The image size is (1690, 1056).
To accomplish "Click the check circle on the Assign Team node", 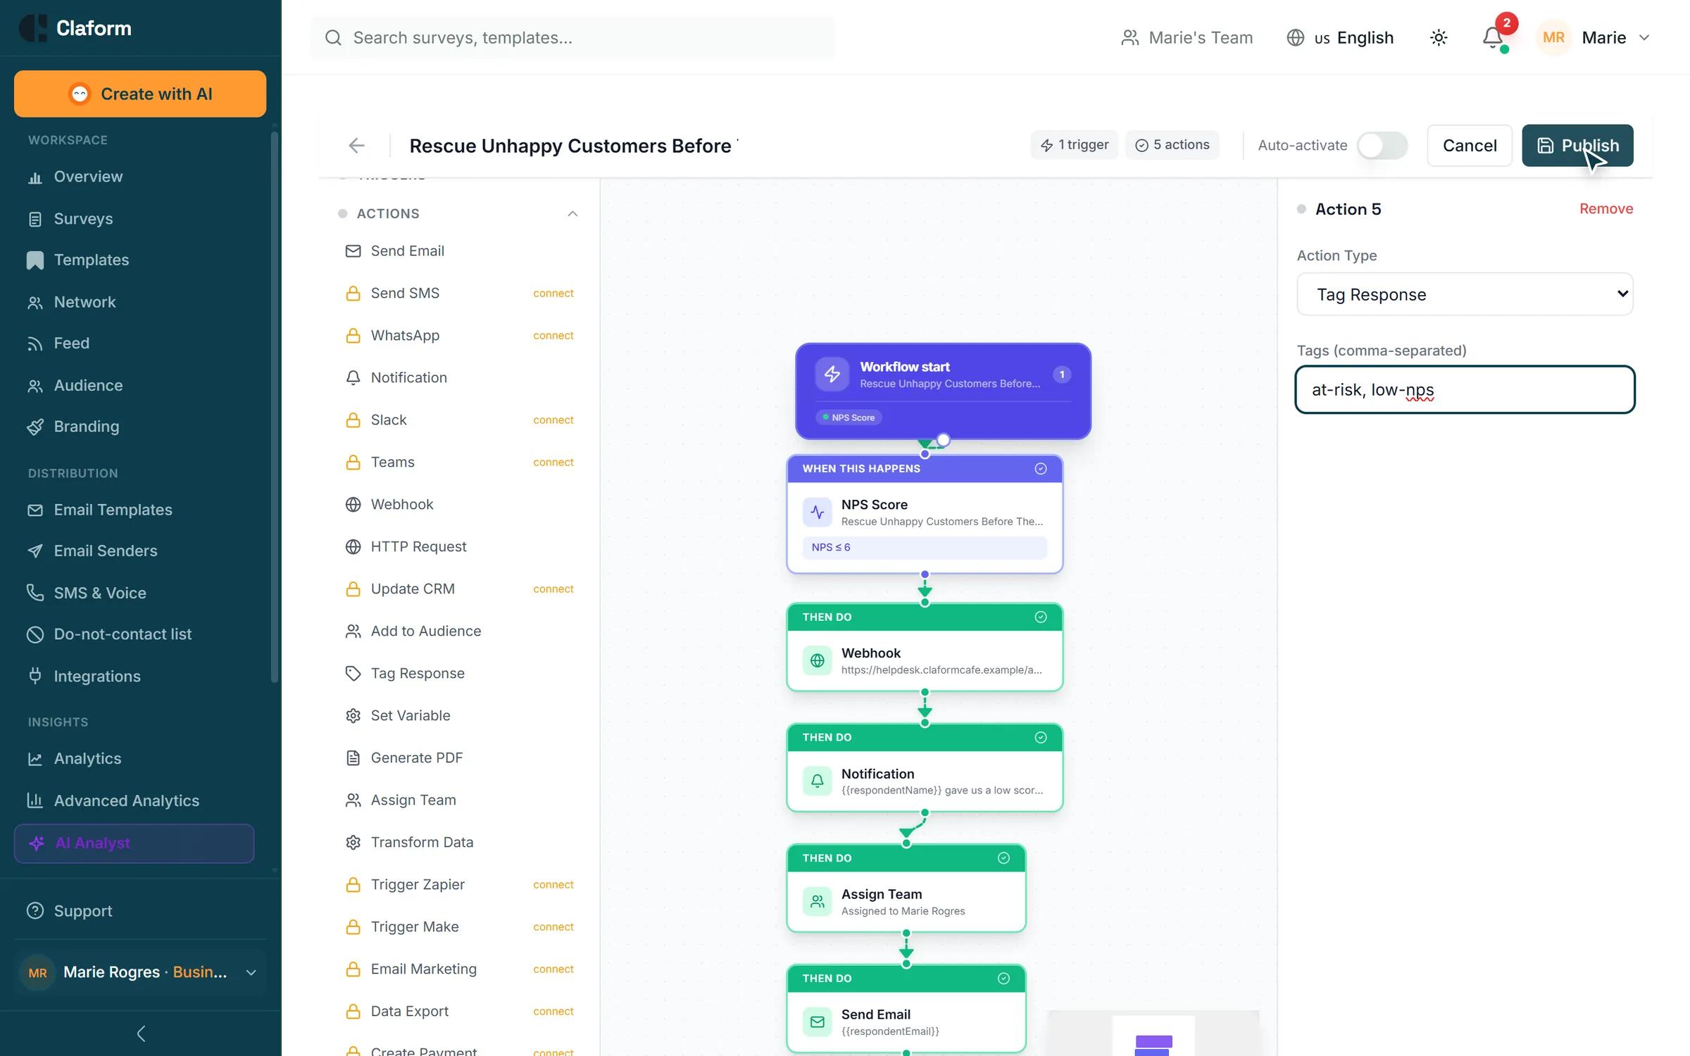I will pos(1003,857).
